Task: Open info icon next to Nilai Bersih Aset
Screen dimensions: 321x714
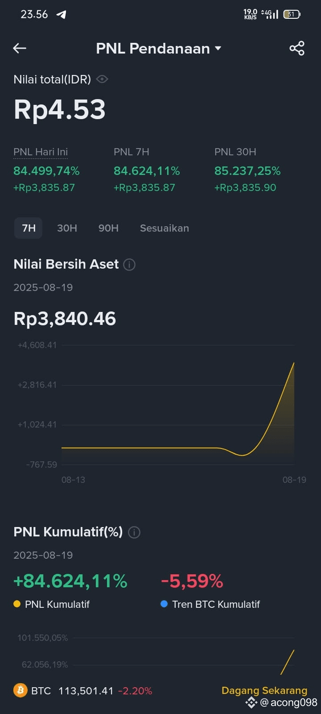Action: point(129,265)
